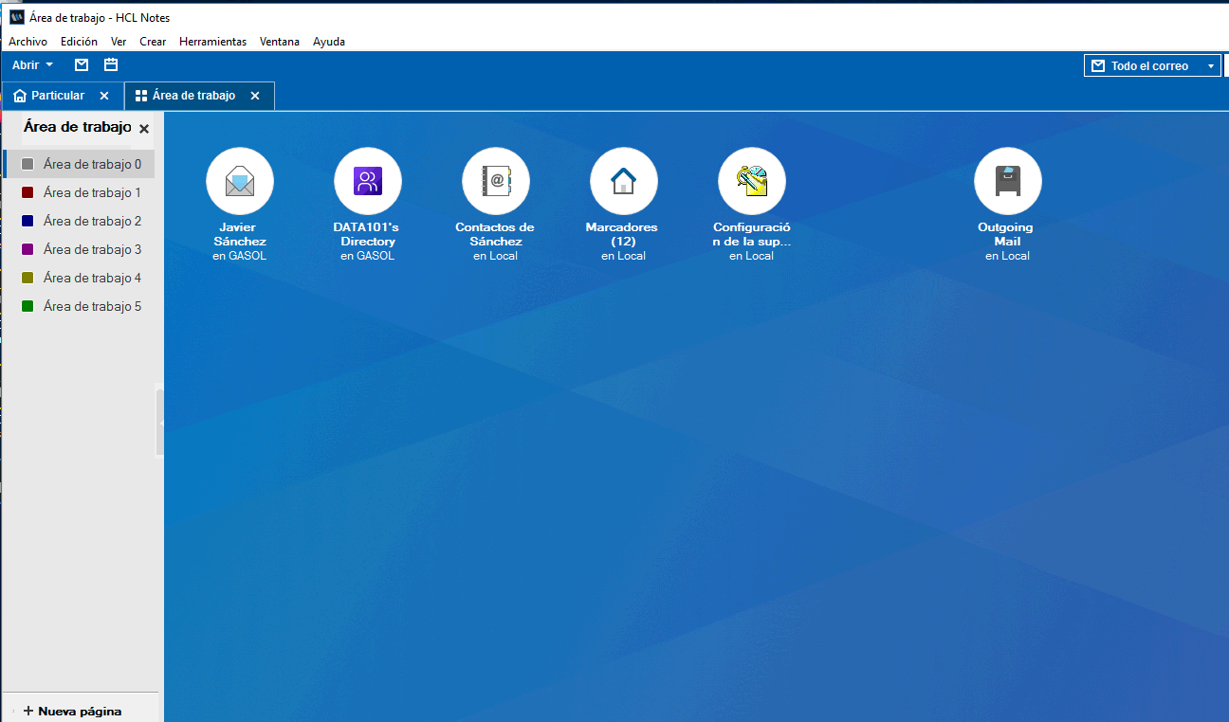Open the Archivo menu
Image resolution: width=1229 pixels, height=722 pixels.
pyautogui.click(x=28, y=42)
